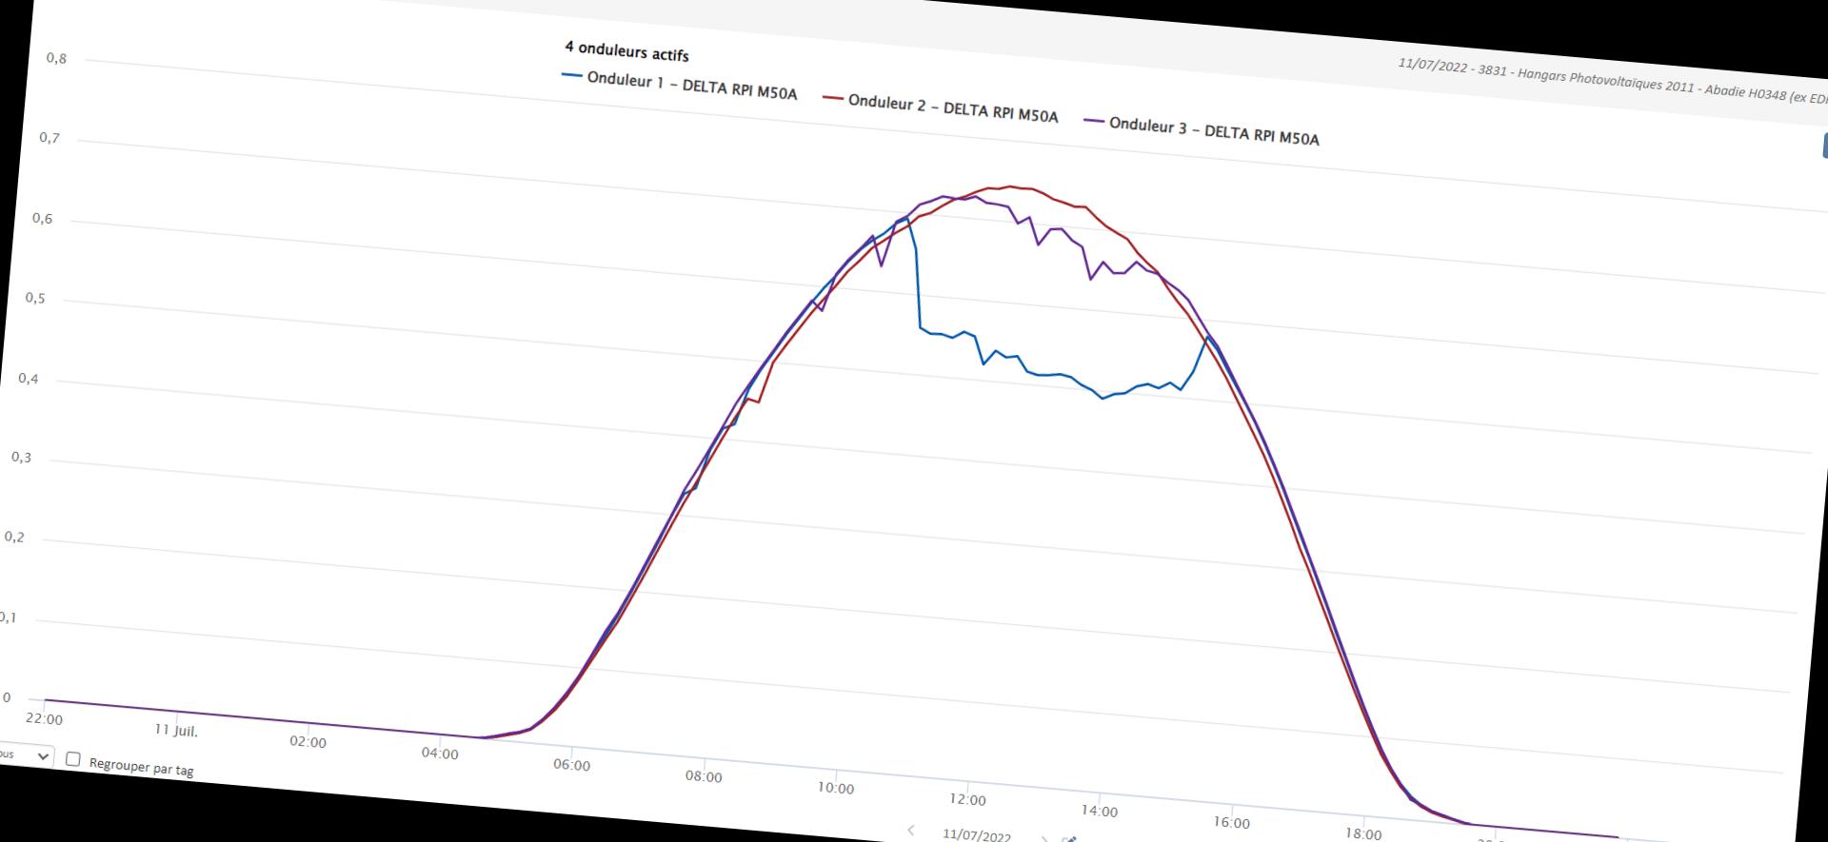Go to next day with right chevron
Viewport: 1828px width, 842px height.
click(1043, 839)
